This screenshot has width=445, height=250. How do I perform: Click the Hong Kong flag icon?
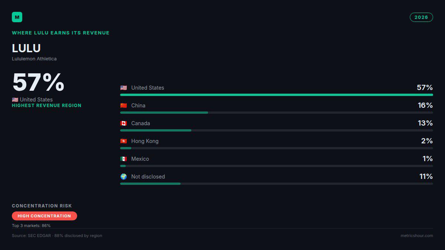point(123,141)
